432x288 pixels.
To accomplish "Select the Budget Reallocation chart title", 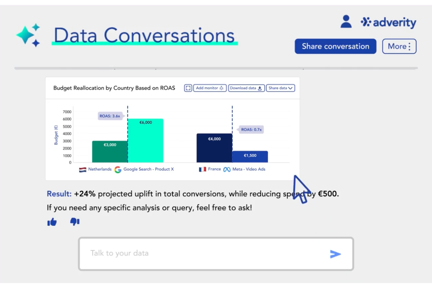I will [114, 88].
